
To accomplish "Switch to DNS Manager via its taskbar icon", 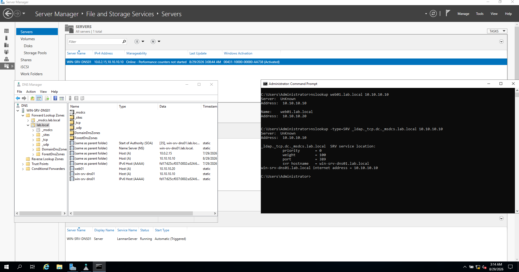I will tap(86, 267).
